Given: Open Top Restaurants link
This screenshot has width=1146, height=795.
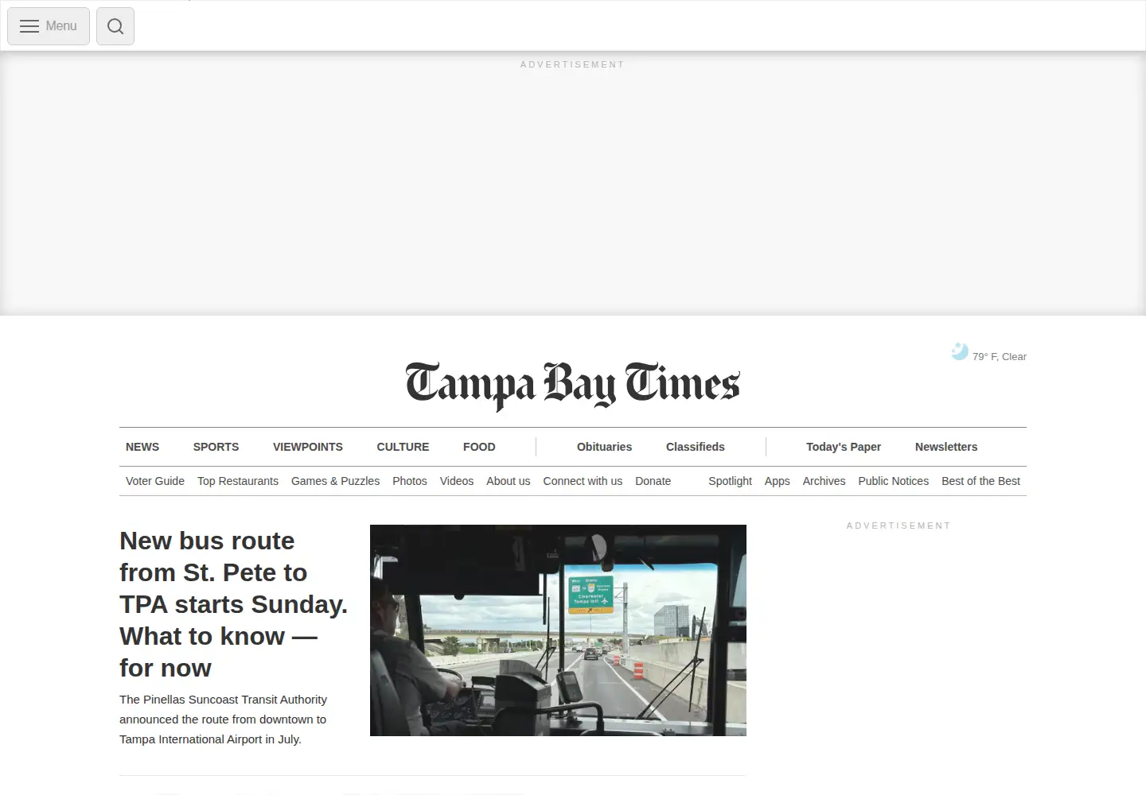Looking at the screenshot, I should 238,481.
